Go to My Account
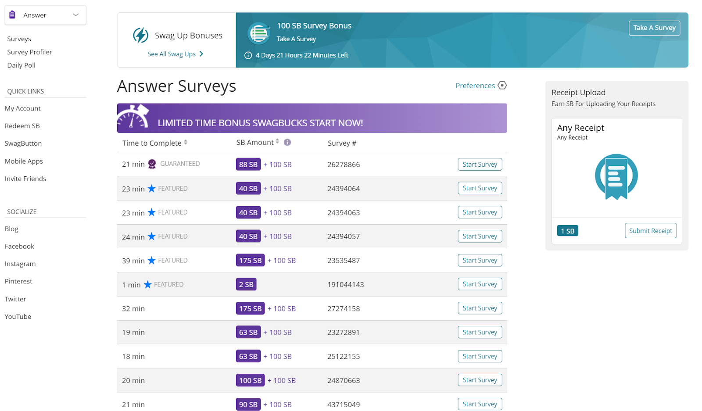The width and height of the screenshot is (702, 411). [23, 108]
